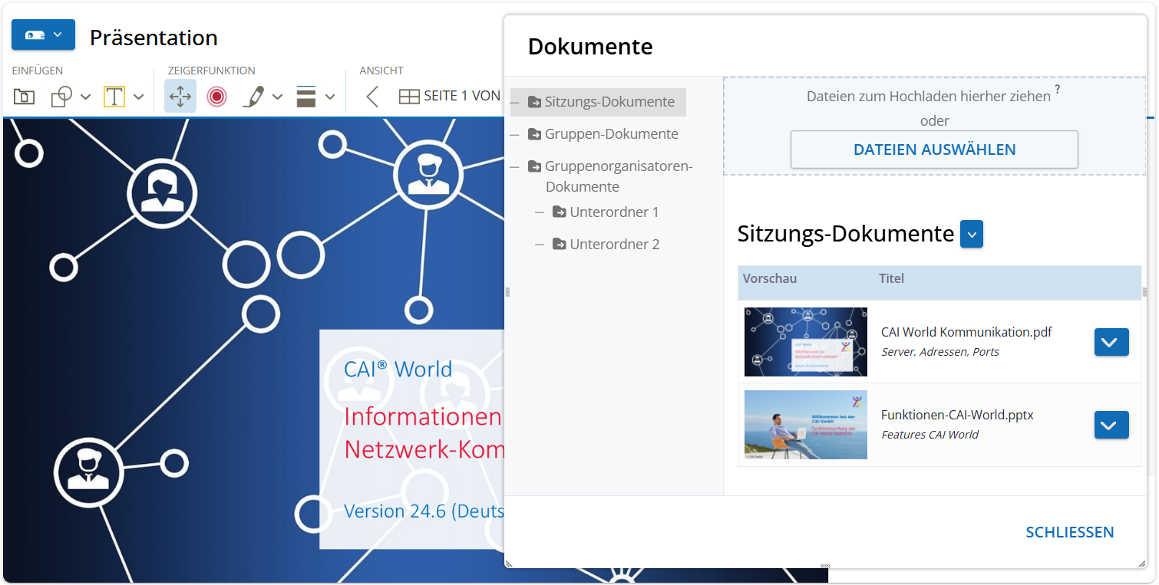The width and height of the screenshot is (1159, 585).
Task: Click the Dateien auswählen button
Action: (934, 150)
